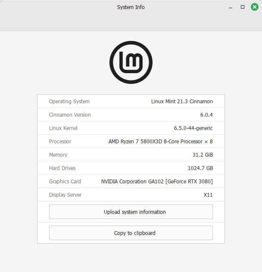Click the Upload system information button
Viewport: 262px width, 272px height.
click(131, 212)
